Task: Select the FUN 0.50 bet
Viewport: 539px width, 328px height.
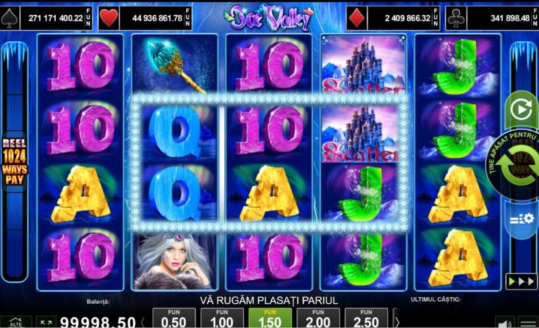Action: [174, 318]
